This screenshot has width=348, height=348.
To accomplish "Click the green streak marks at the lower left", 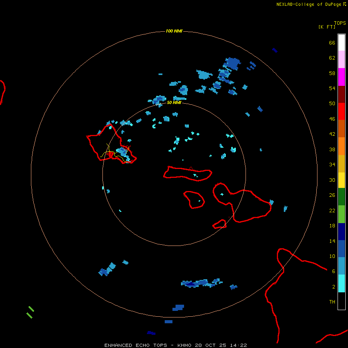I will coord(30,312).
